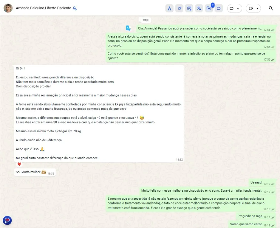Open the floating chat bubble button
This screenshot has height=228, width=280.
[7, 220]
